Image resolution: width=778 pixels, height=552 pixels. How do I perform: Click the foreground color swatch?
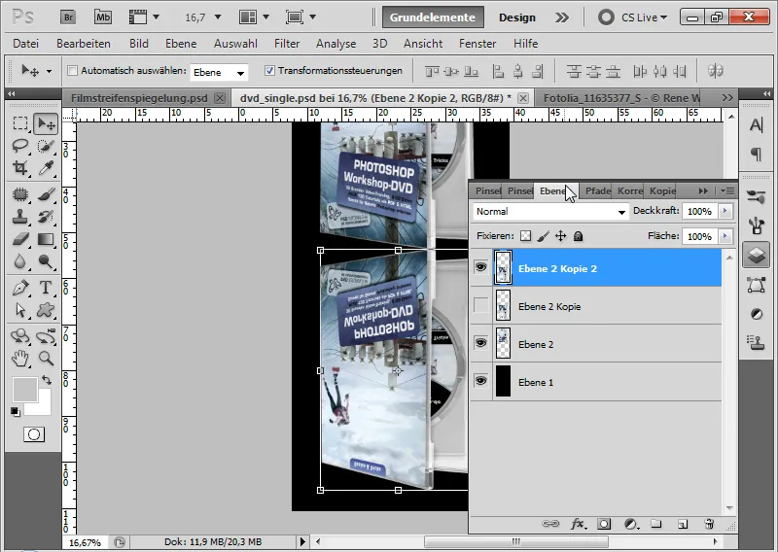point(25,390)
